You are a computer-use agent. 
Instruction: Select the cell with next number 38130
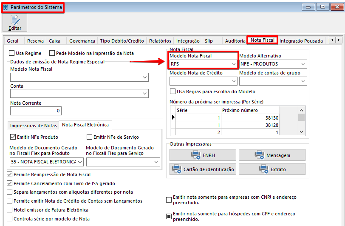click(x=250, y=118)
